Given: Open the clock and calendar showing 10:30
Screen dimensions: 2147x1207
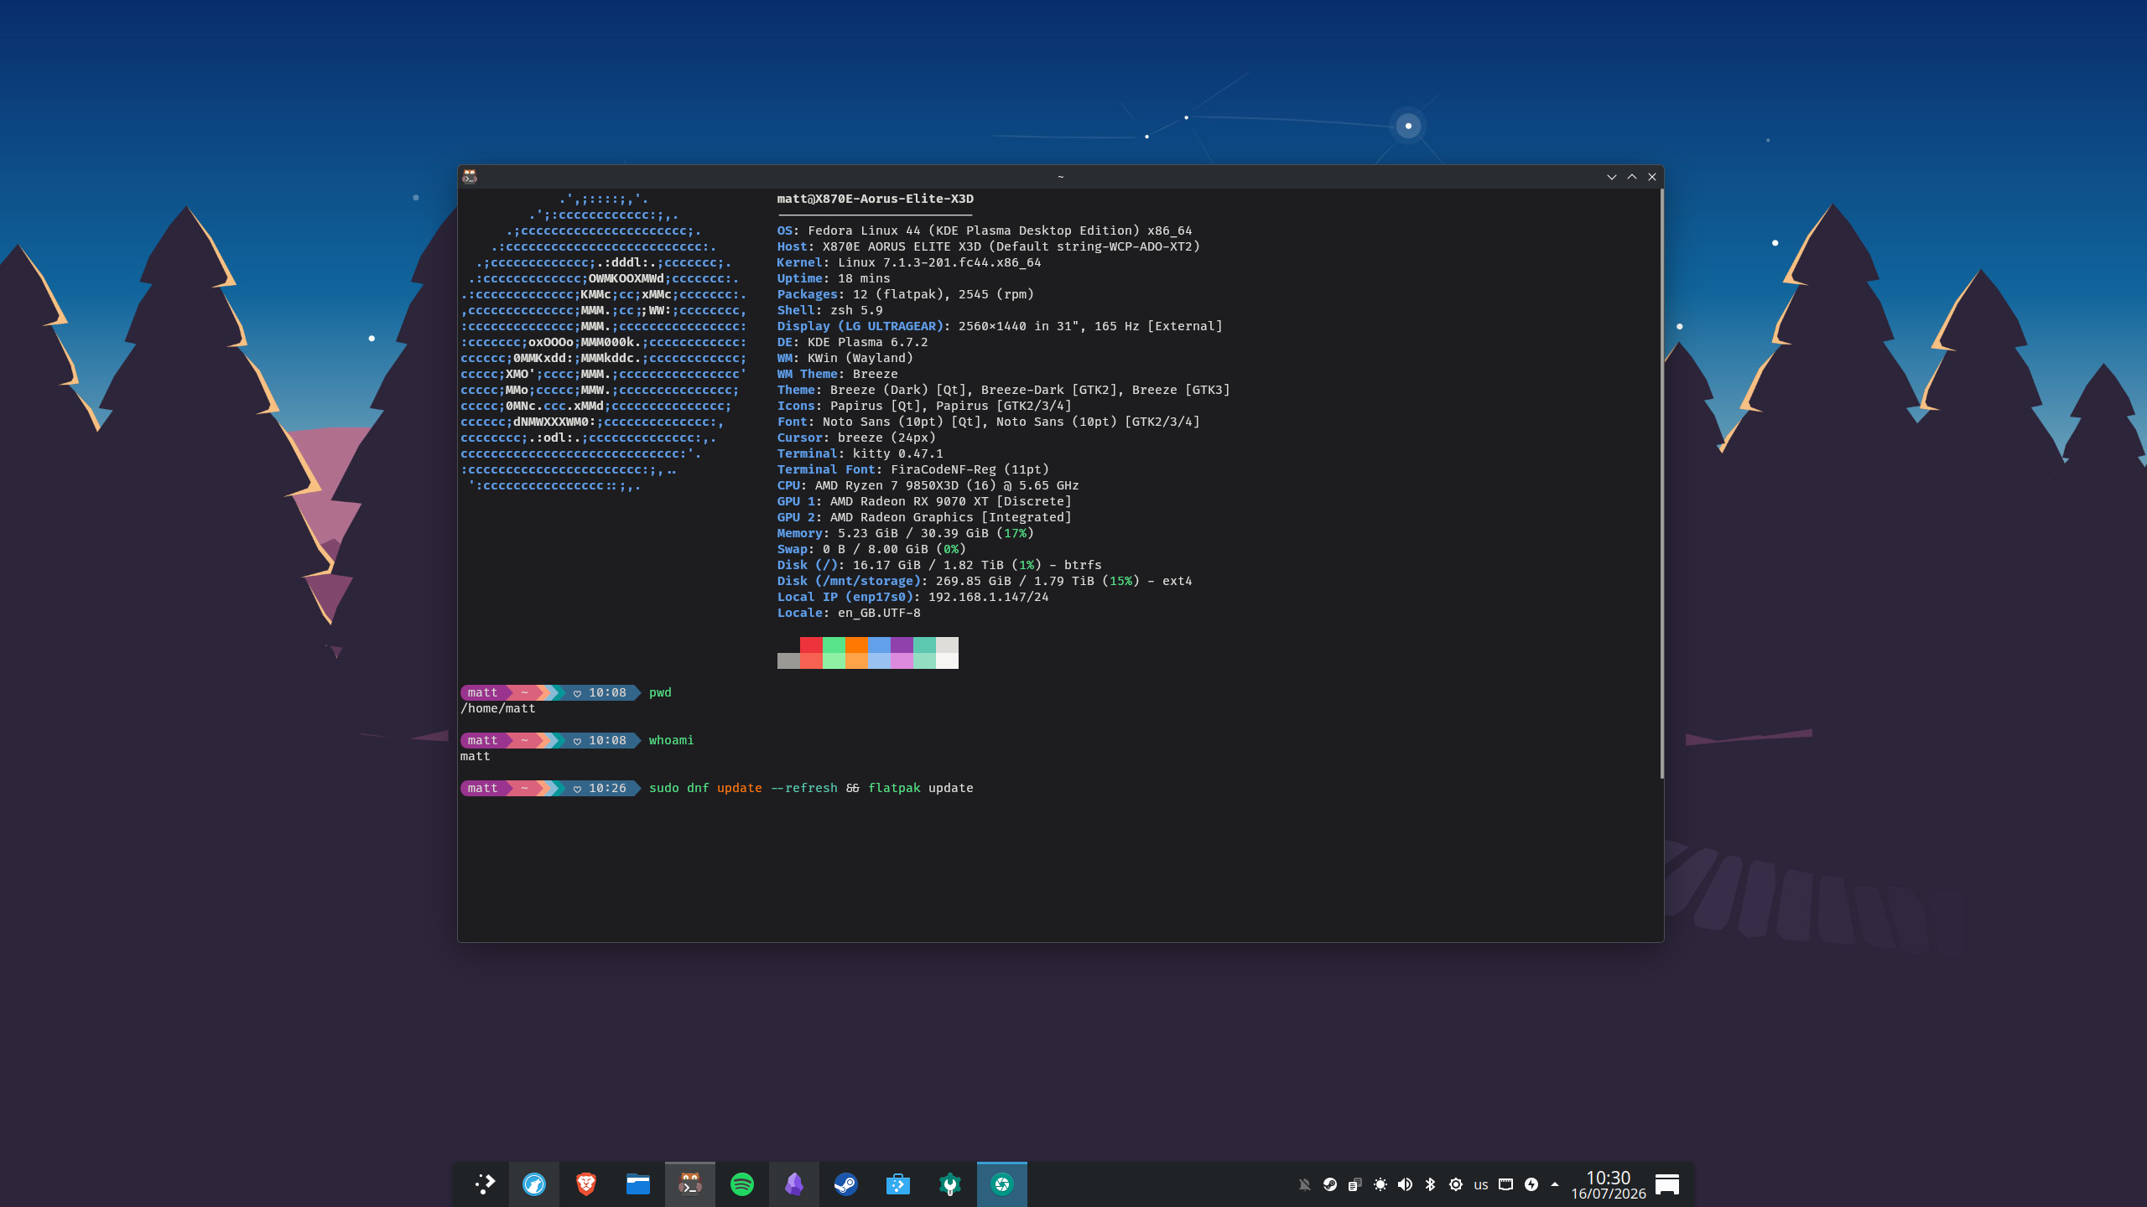Looking at the screenshot, I should 1609,1184.
